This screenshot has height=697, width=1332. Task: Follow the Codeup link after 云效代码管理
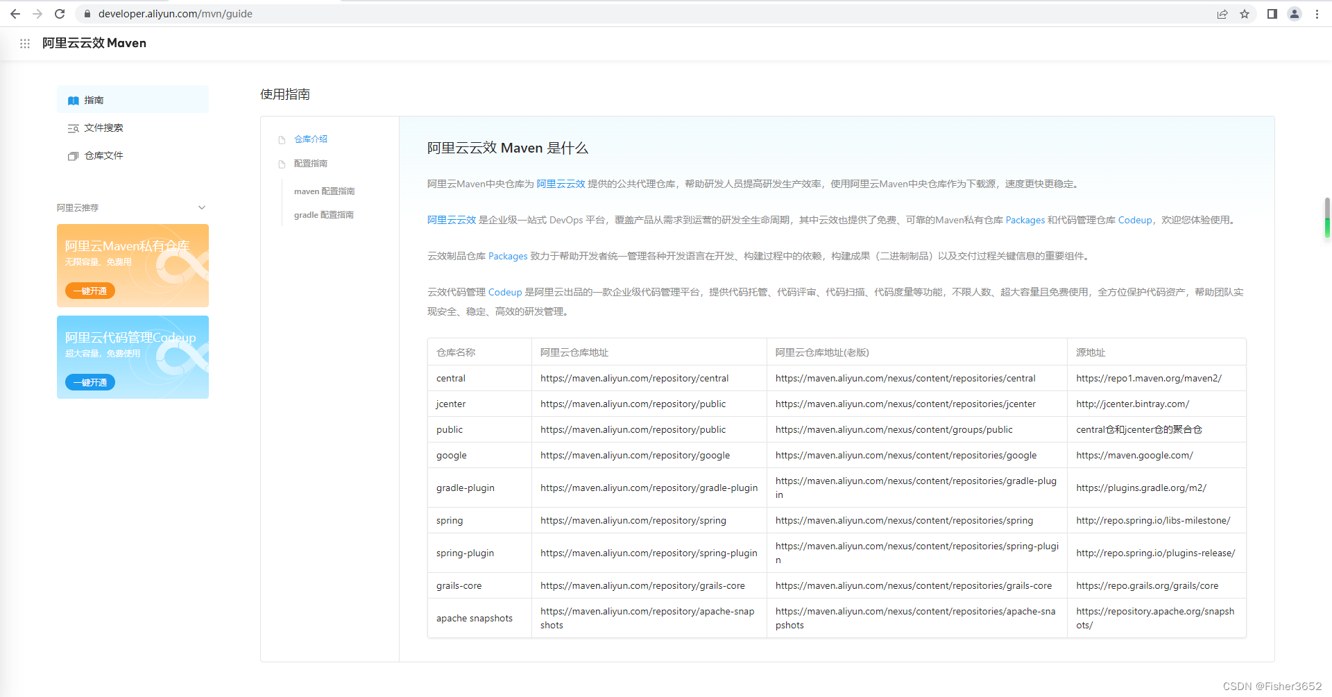click(505, 292)
